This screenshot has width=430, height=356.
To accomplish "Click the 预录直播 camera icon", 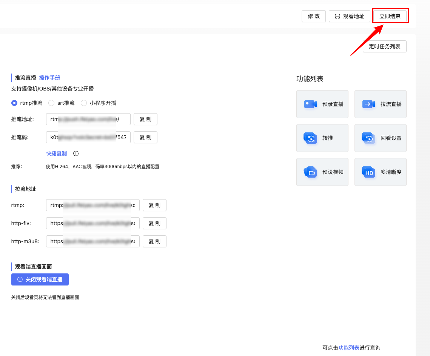I will (x=310, y=104).
